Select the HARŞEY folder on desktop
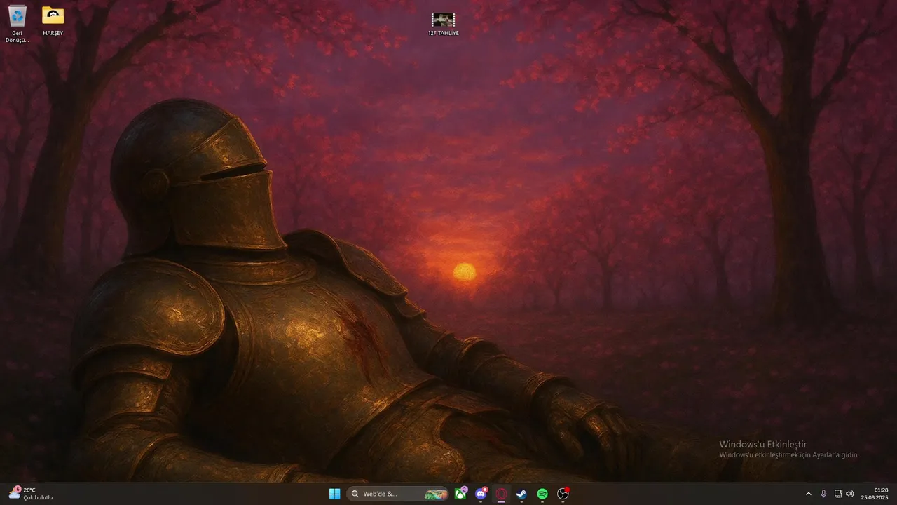Screen dimensions: 897x505 point(53,20)
